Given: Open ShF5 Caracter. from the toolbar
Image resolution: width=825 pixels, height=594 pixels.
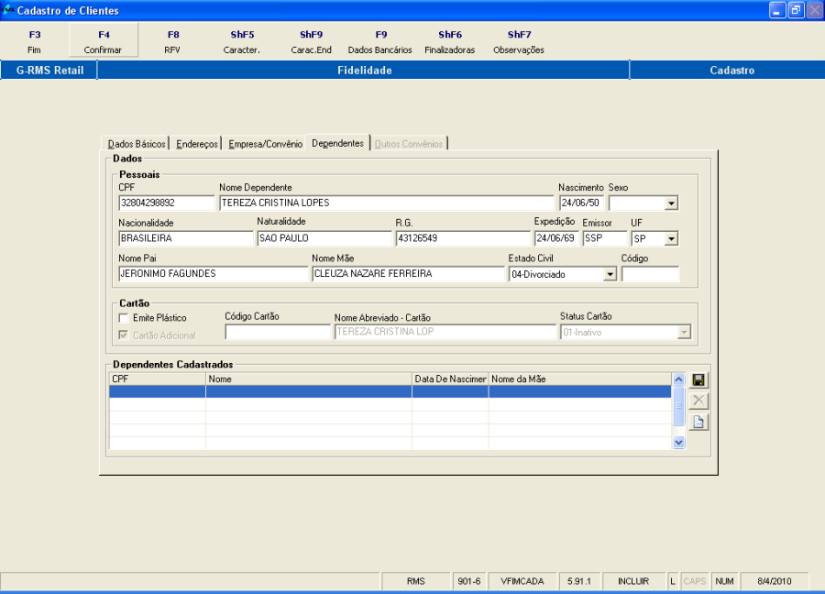Looking at the screenshot, I should [242, 42].
